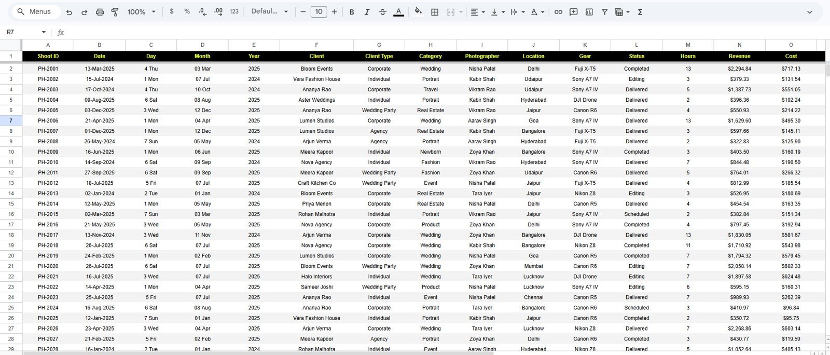Toggle Strikethrough formatting
This screenshot has height=355, width=830.
coord(383,12)
